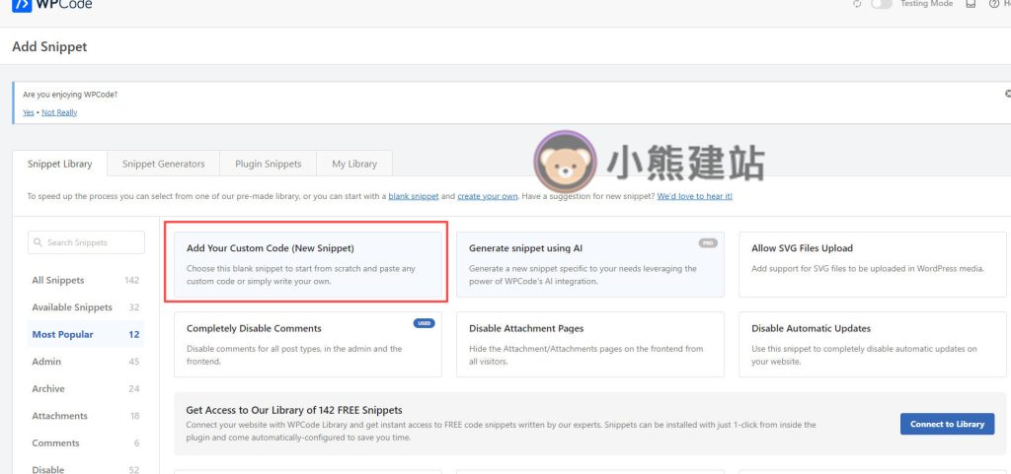The width and height of the screenshot is (1011, 474).
Task: Click in the Search Snippets field
Action: click(x=91, y=242)
